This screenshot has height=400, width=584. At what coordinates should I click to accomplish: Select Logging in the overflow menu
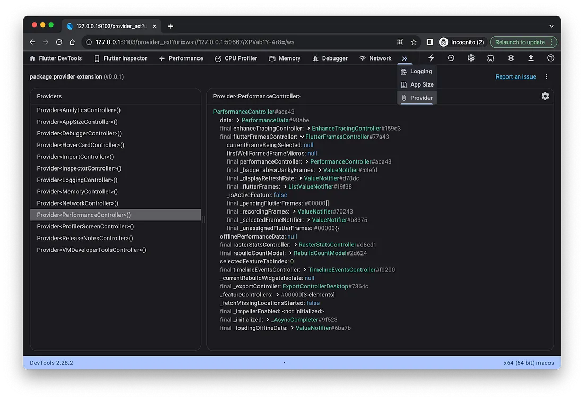pos(417,71)
